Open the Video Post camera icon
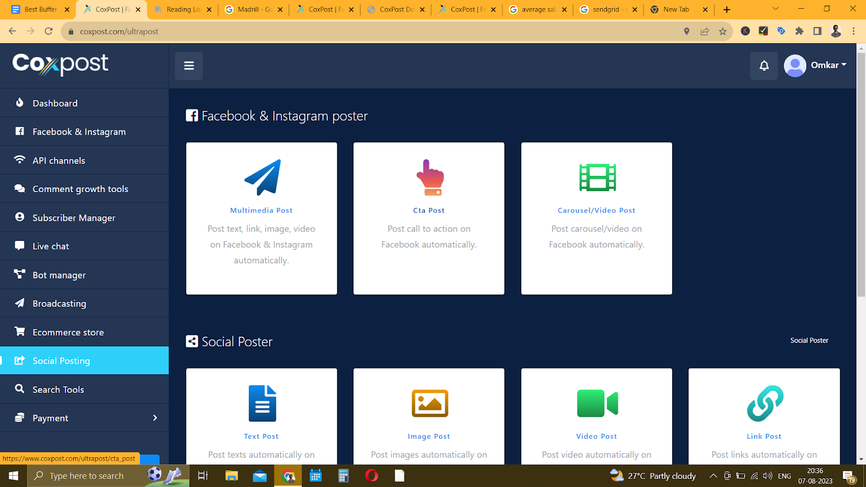This screenshot has height=487, width=866. 598,403
